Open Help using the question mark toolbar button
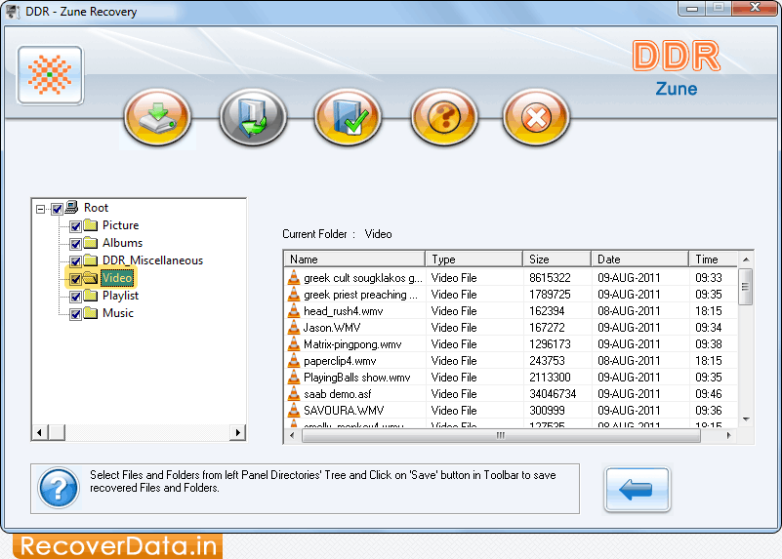The width and height of the screenshot is (782, 559). click(444, 118)
